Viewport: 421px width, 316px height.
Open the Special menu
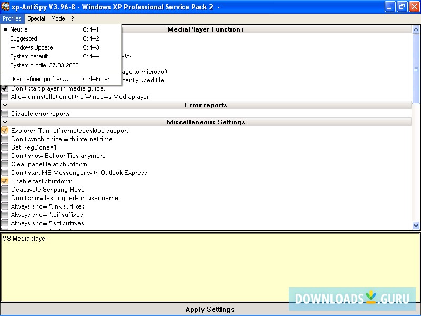pyautogui.click(x=36, y=18)
